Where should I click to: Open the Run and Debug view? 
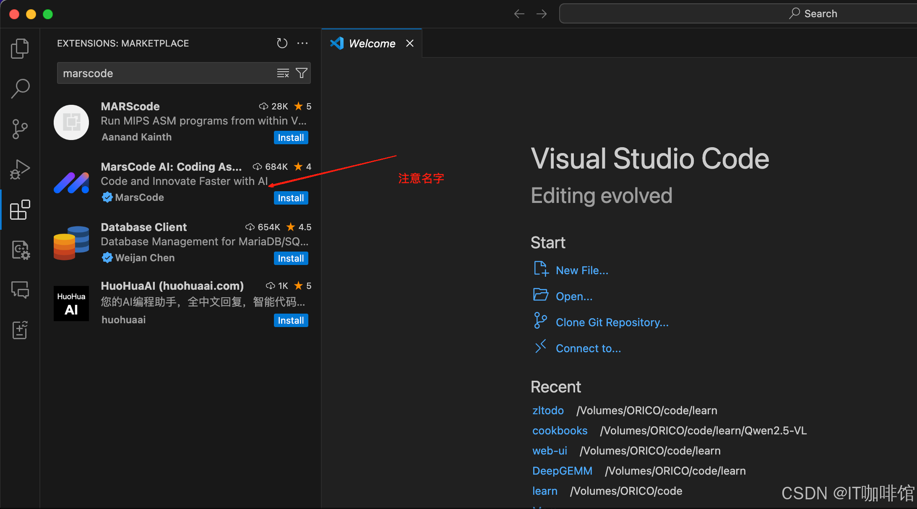20,169
